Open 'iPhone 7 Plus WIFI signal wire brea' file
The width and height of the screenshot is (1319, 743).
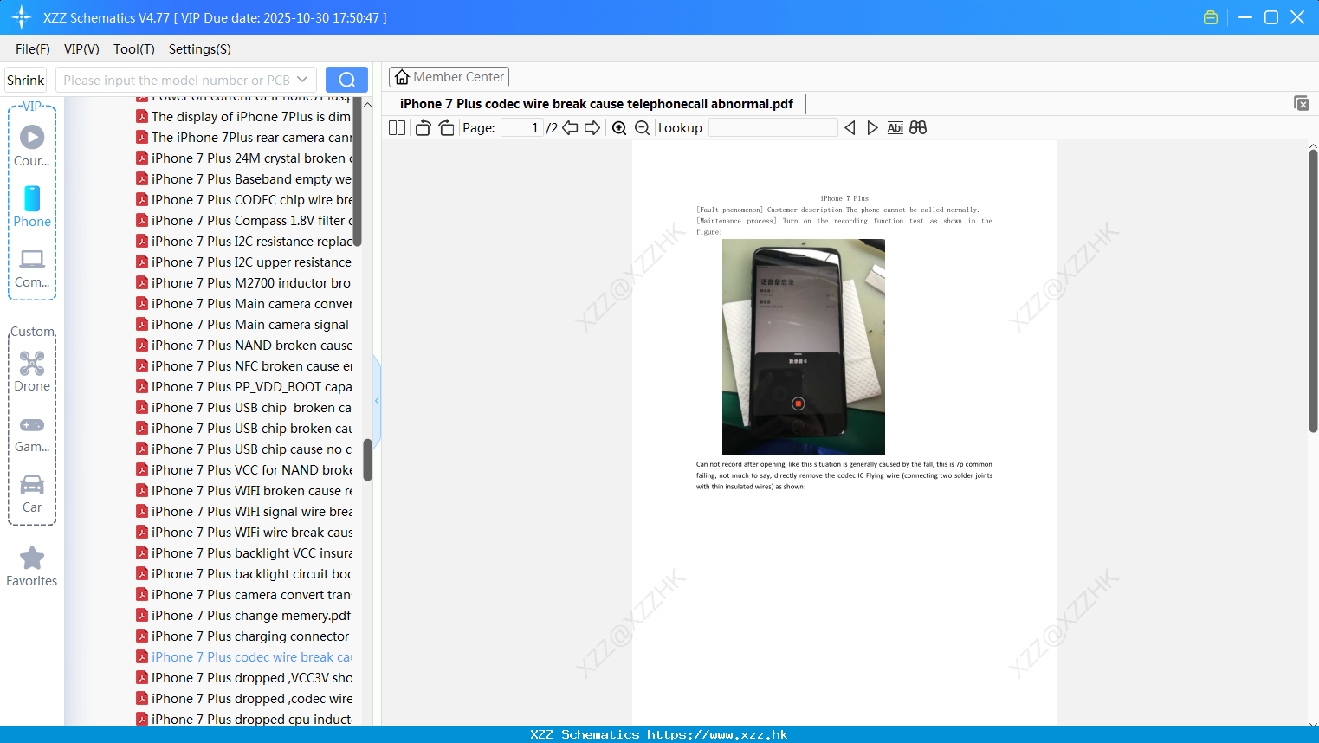(x=244, y=512)
